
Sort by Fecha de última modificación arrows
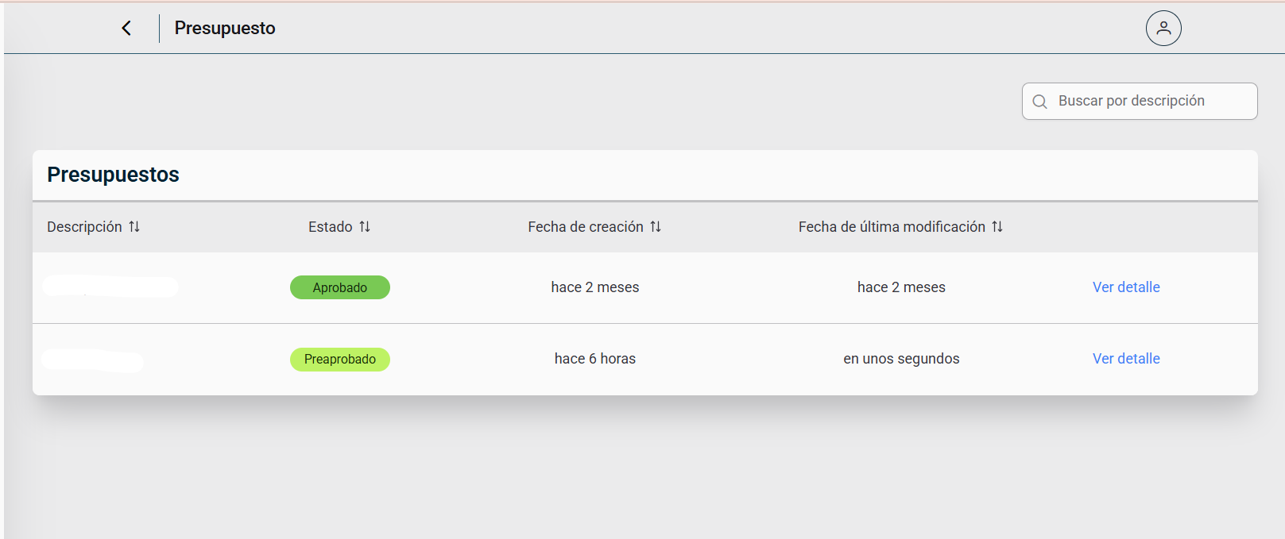997,227
